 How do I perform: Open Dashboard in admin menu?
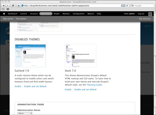(13, 14)
